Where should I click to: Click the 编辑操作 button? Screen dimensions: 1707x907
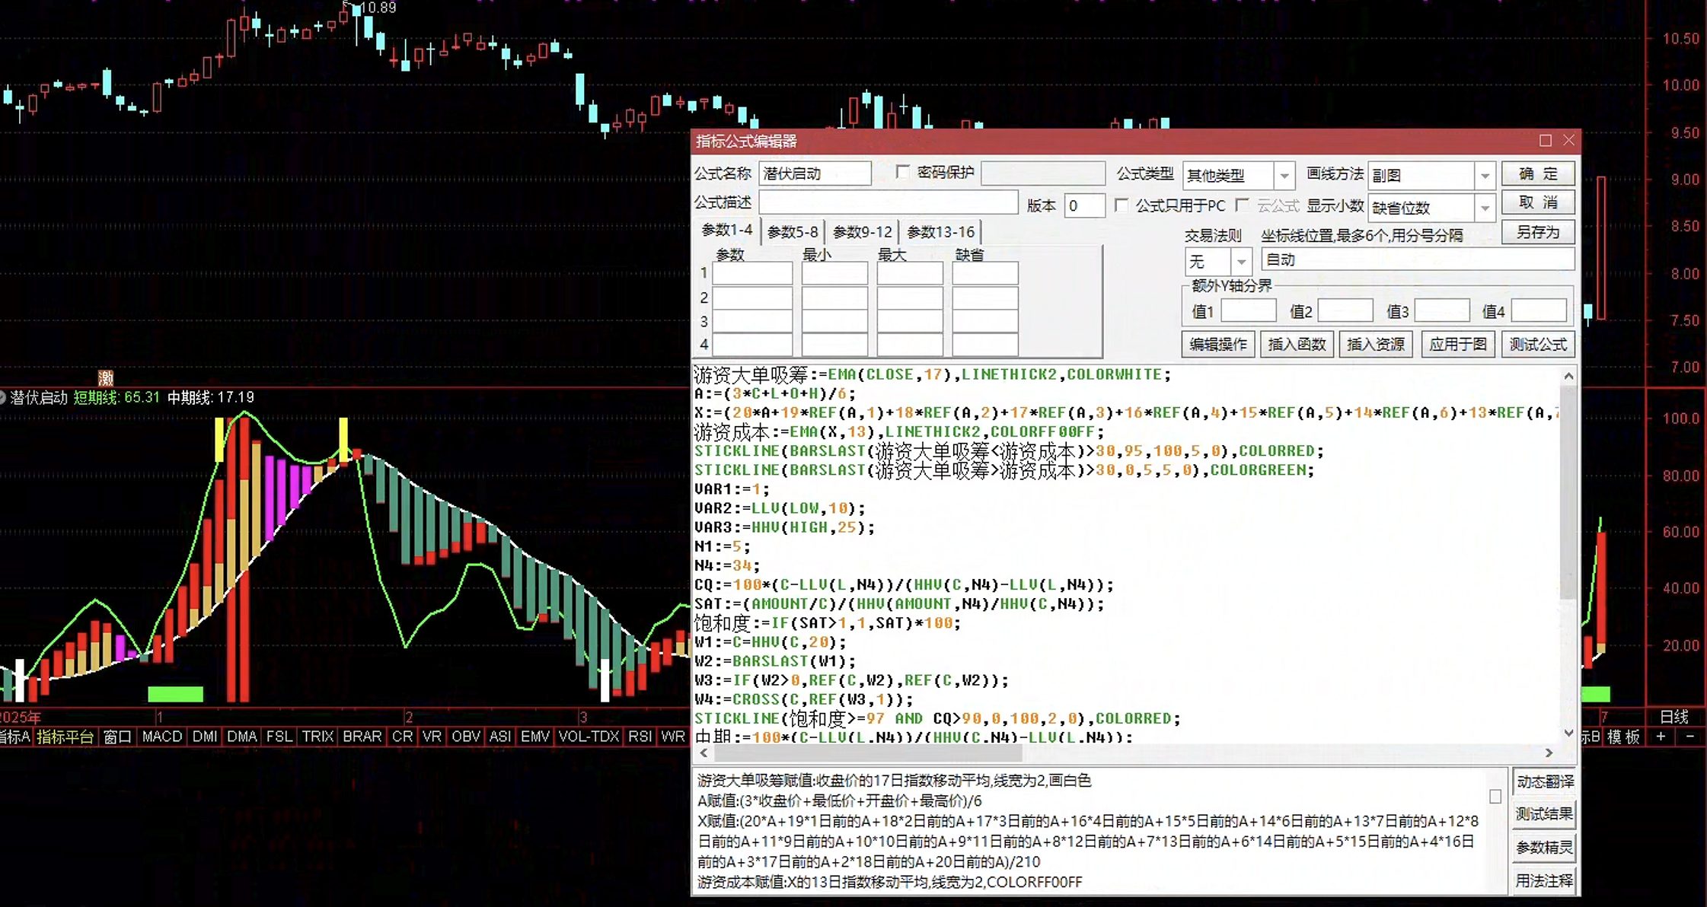[1218, 345]
